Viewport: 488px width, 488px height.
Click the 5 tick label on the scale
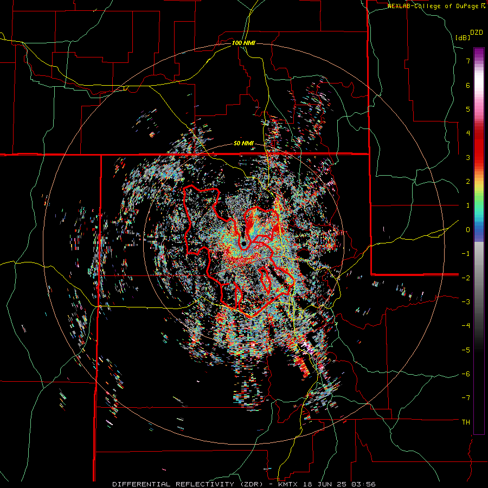tap(468, 109)
